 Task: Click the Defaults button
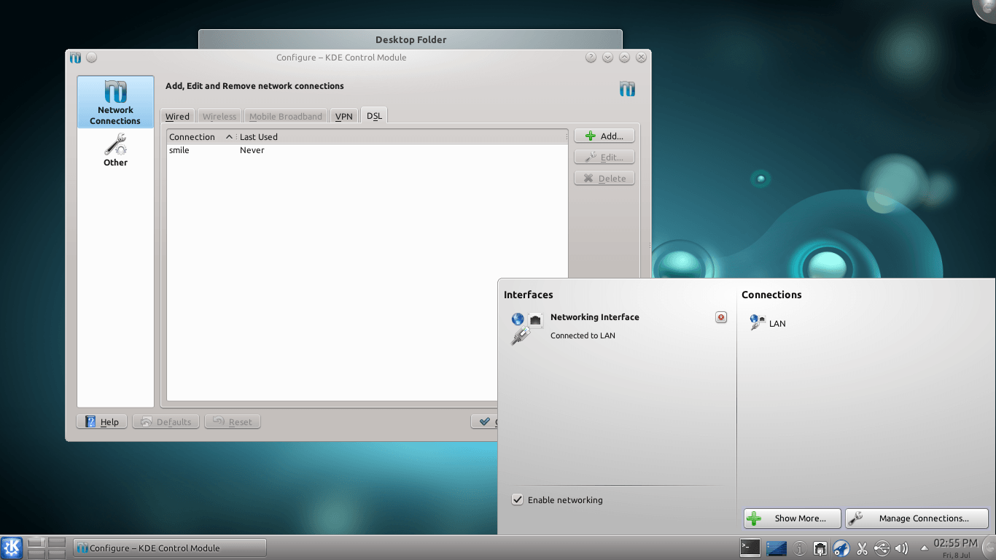coord(166,421)
